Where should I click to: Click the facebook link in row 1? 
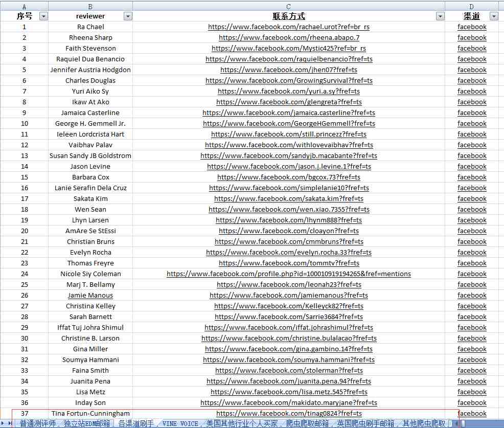472,27
